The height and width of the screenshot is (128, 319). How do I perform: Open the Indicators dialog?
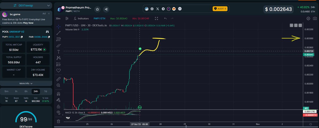tap(81, 19)
